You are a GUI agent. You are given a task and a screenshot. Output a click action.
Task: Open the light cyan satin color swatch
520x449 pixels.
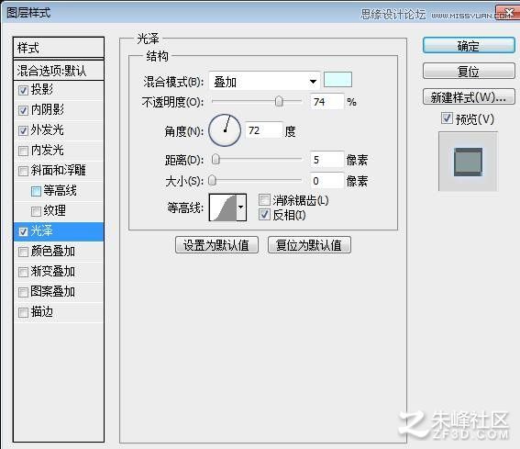coord(337,80)
